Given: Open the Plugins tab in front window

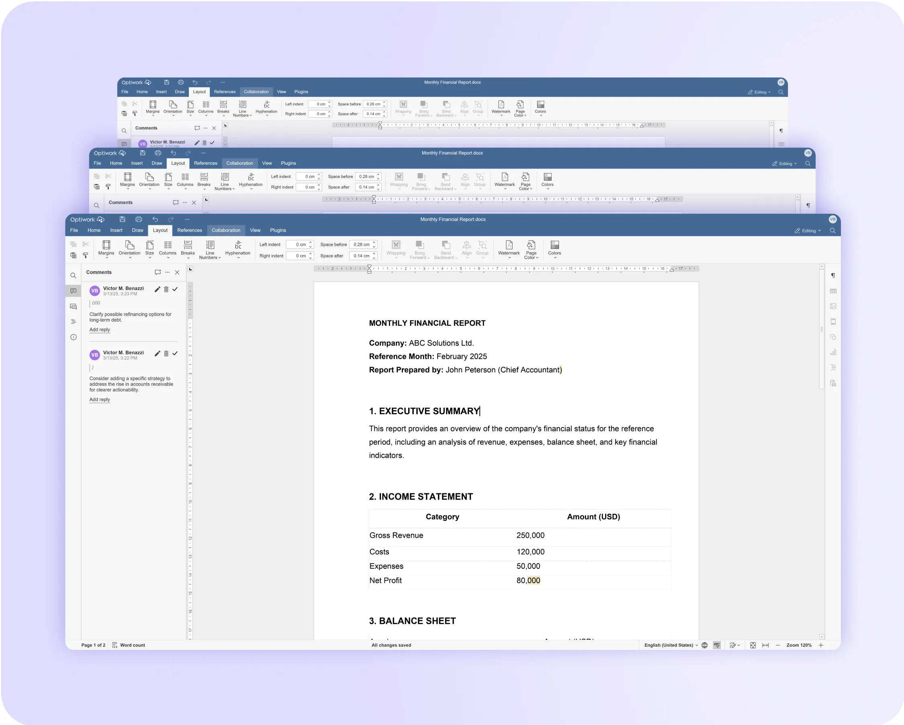Looking at the screenshot, I should coord(278,230).
